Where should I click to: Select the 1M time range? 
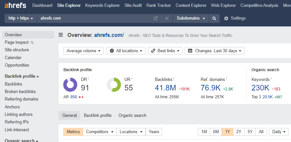[204, 132]
